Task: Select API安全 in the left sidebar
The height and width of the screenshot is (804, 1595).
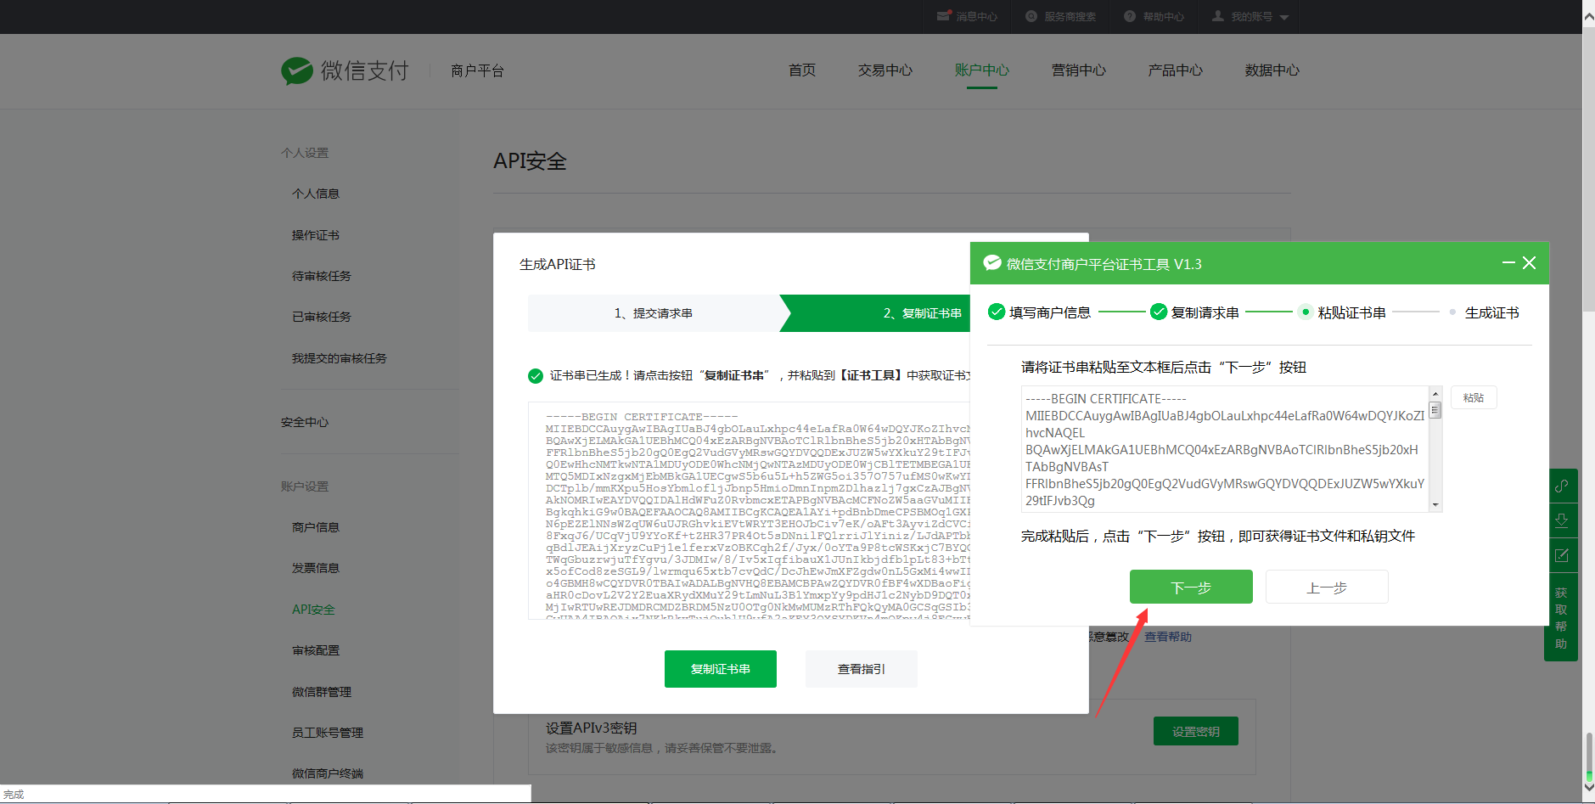Action: (x=313, y=610)
